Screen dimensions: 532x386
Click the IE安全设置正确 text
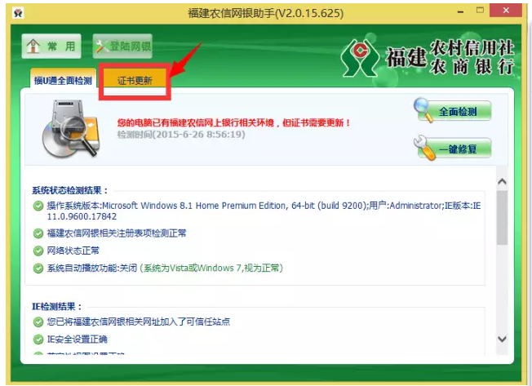pos(77,339)
